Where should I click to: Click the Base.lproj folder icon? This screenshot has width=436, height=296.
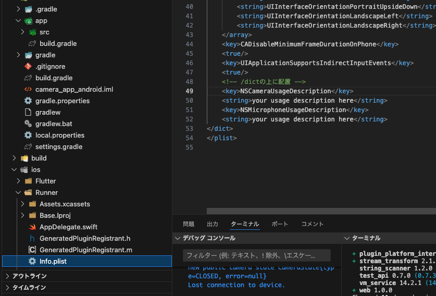[32, 216]
